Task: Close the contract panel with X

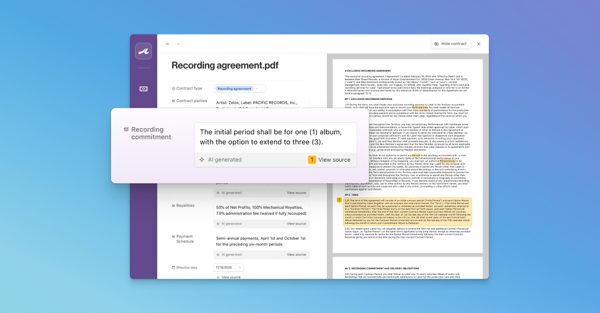Action: pyautogui.click(x=478, y=44)
